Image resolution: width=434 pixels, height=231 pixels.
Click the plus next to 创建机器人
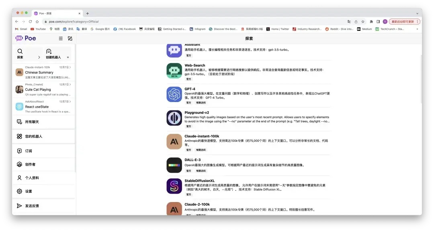tap(68, 57)
